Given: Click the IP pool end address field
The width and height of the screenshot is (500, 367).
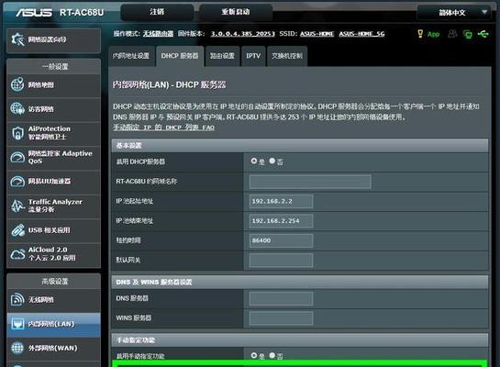Looking at the screenshot, I should point(281,221).
